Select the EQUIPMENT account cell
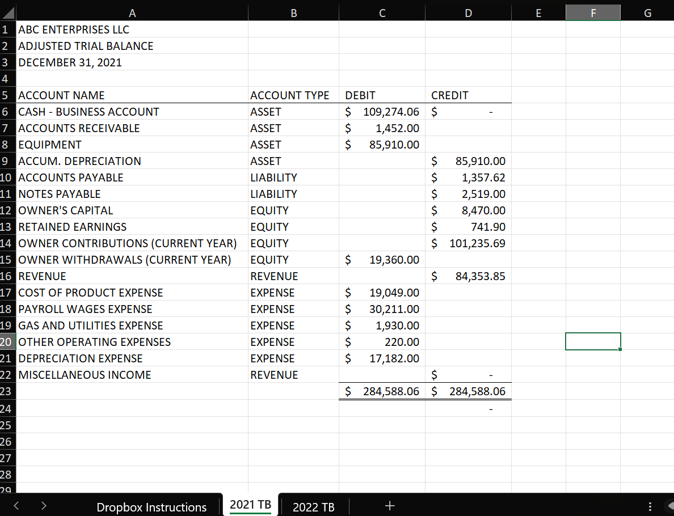Screen dimensions: 674x516 click(x=132, y=145)
